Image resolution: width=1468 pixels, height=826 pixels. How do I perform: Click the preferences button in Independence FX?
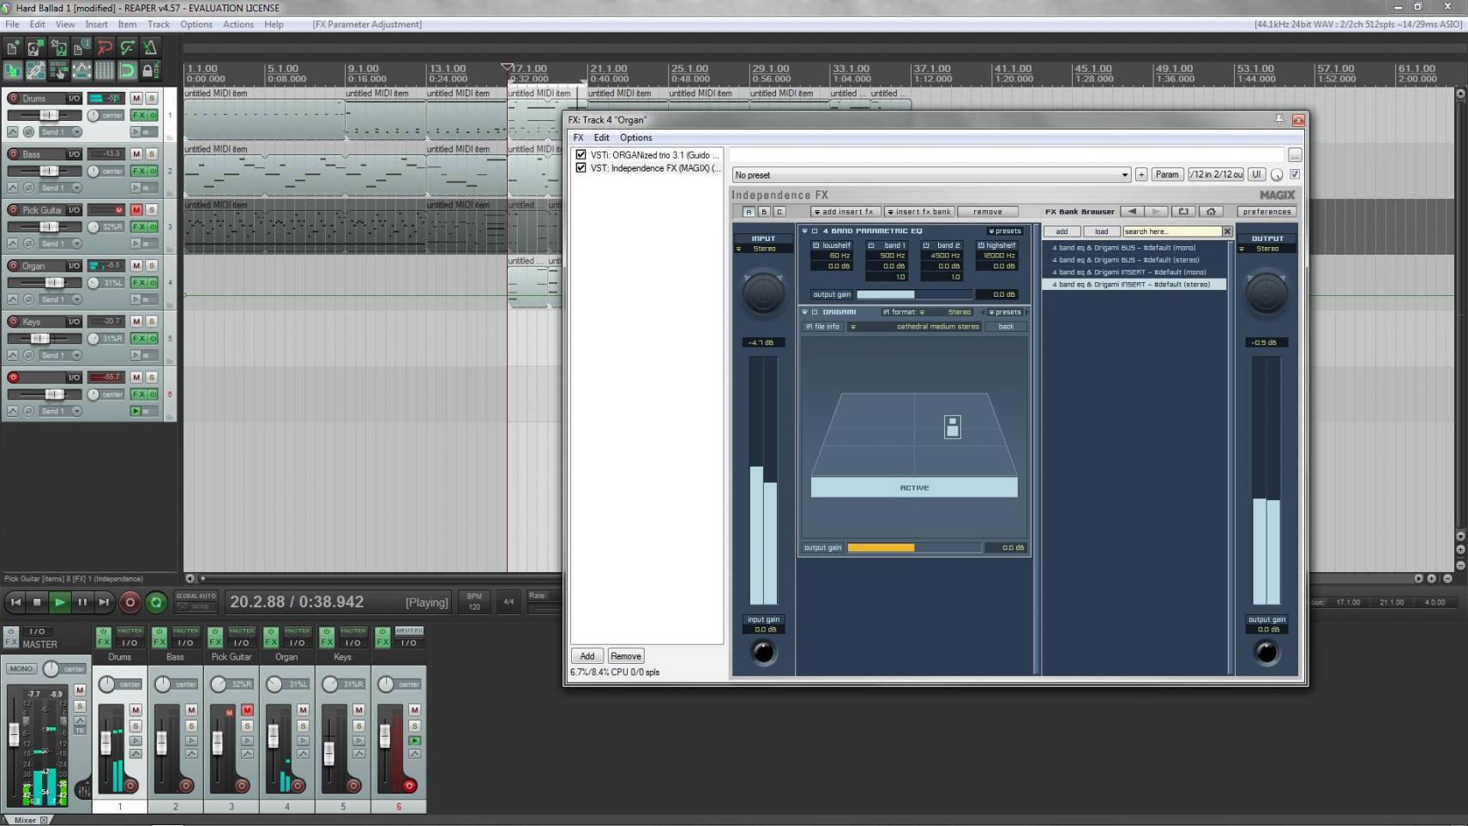(x=1266, y=212)
